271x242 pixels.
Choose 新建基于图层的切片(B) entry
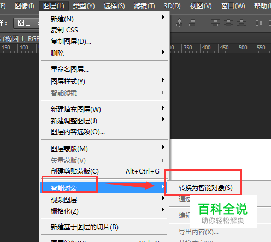(x=103, y=227)
